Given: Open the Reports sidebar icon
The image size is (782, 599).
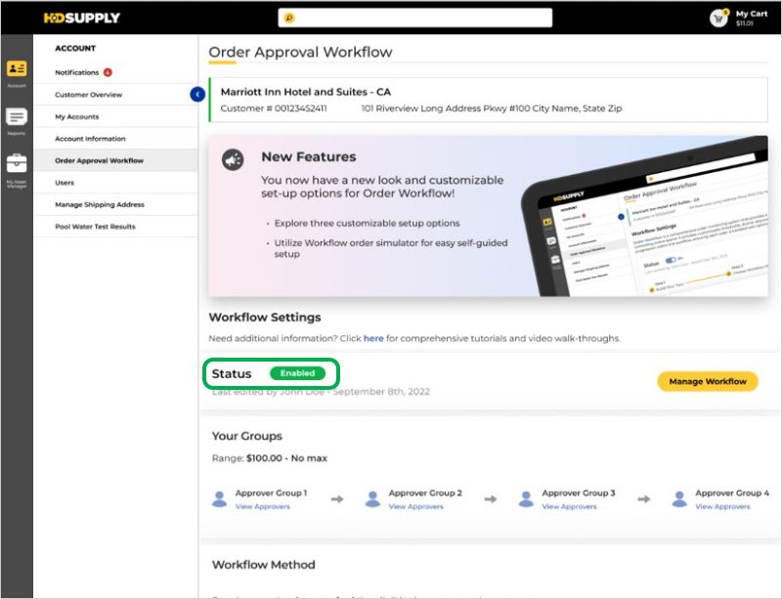Looking at the screenshot, I should tap(17, 116).
